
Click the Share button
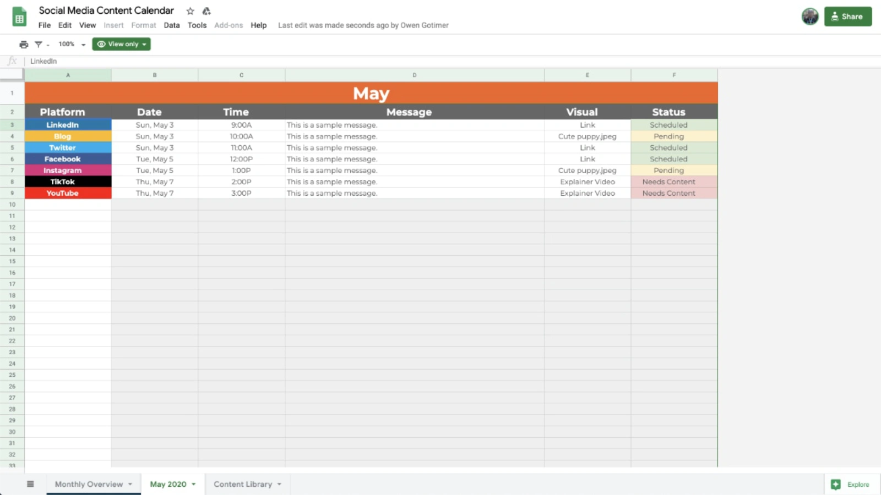(848, 16)
